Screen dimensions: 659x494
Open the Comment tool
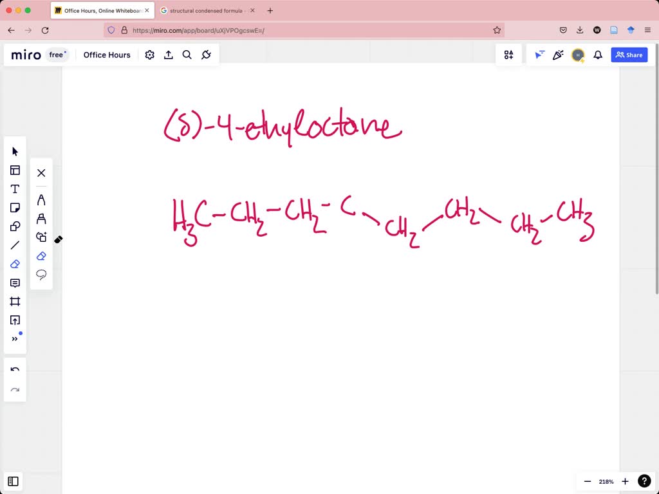pos(15,282)
